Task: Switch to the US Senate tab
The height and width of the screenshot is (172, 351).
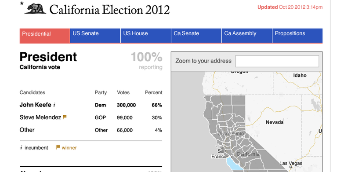Action: [x=95, y=36]
